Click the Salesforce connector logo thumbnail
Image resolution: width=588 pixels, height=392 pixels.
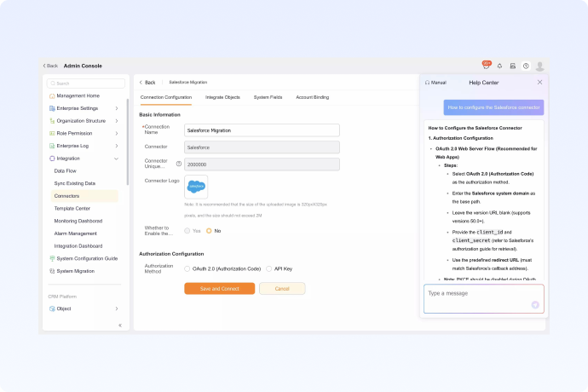(x=196, y=187)
